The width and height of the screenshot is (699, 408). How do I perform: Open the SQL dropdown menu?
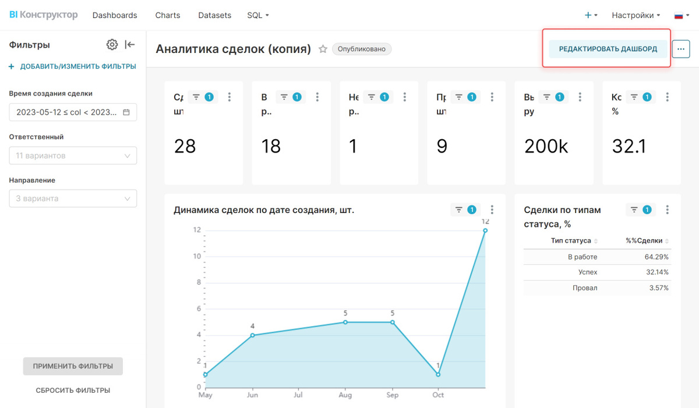[258, 15]
